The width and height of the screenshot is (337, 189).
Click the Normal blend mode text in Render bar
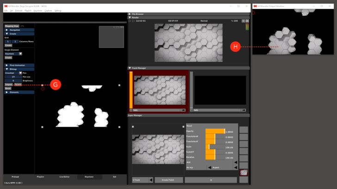tap(204, 21)
